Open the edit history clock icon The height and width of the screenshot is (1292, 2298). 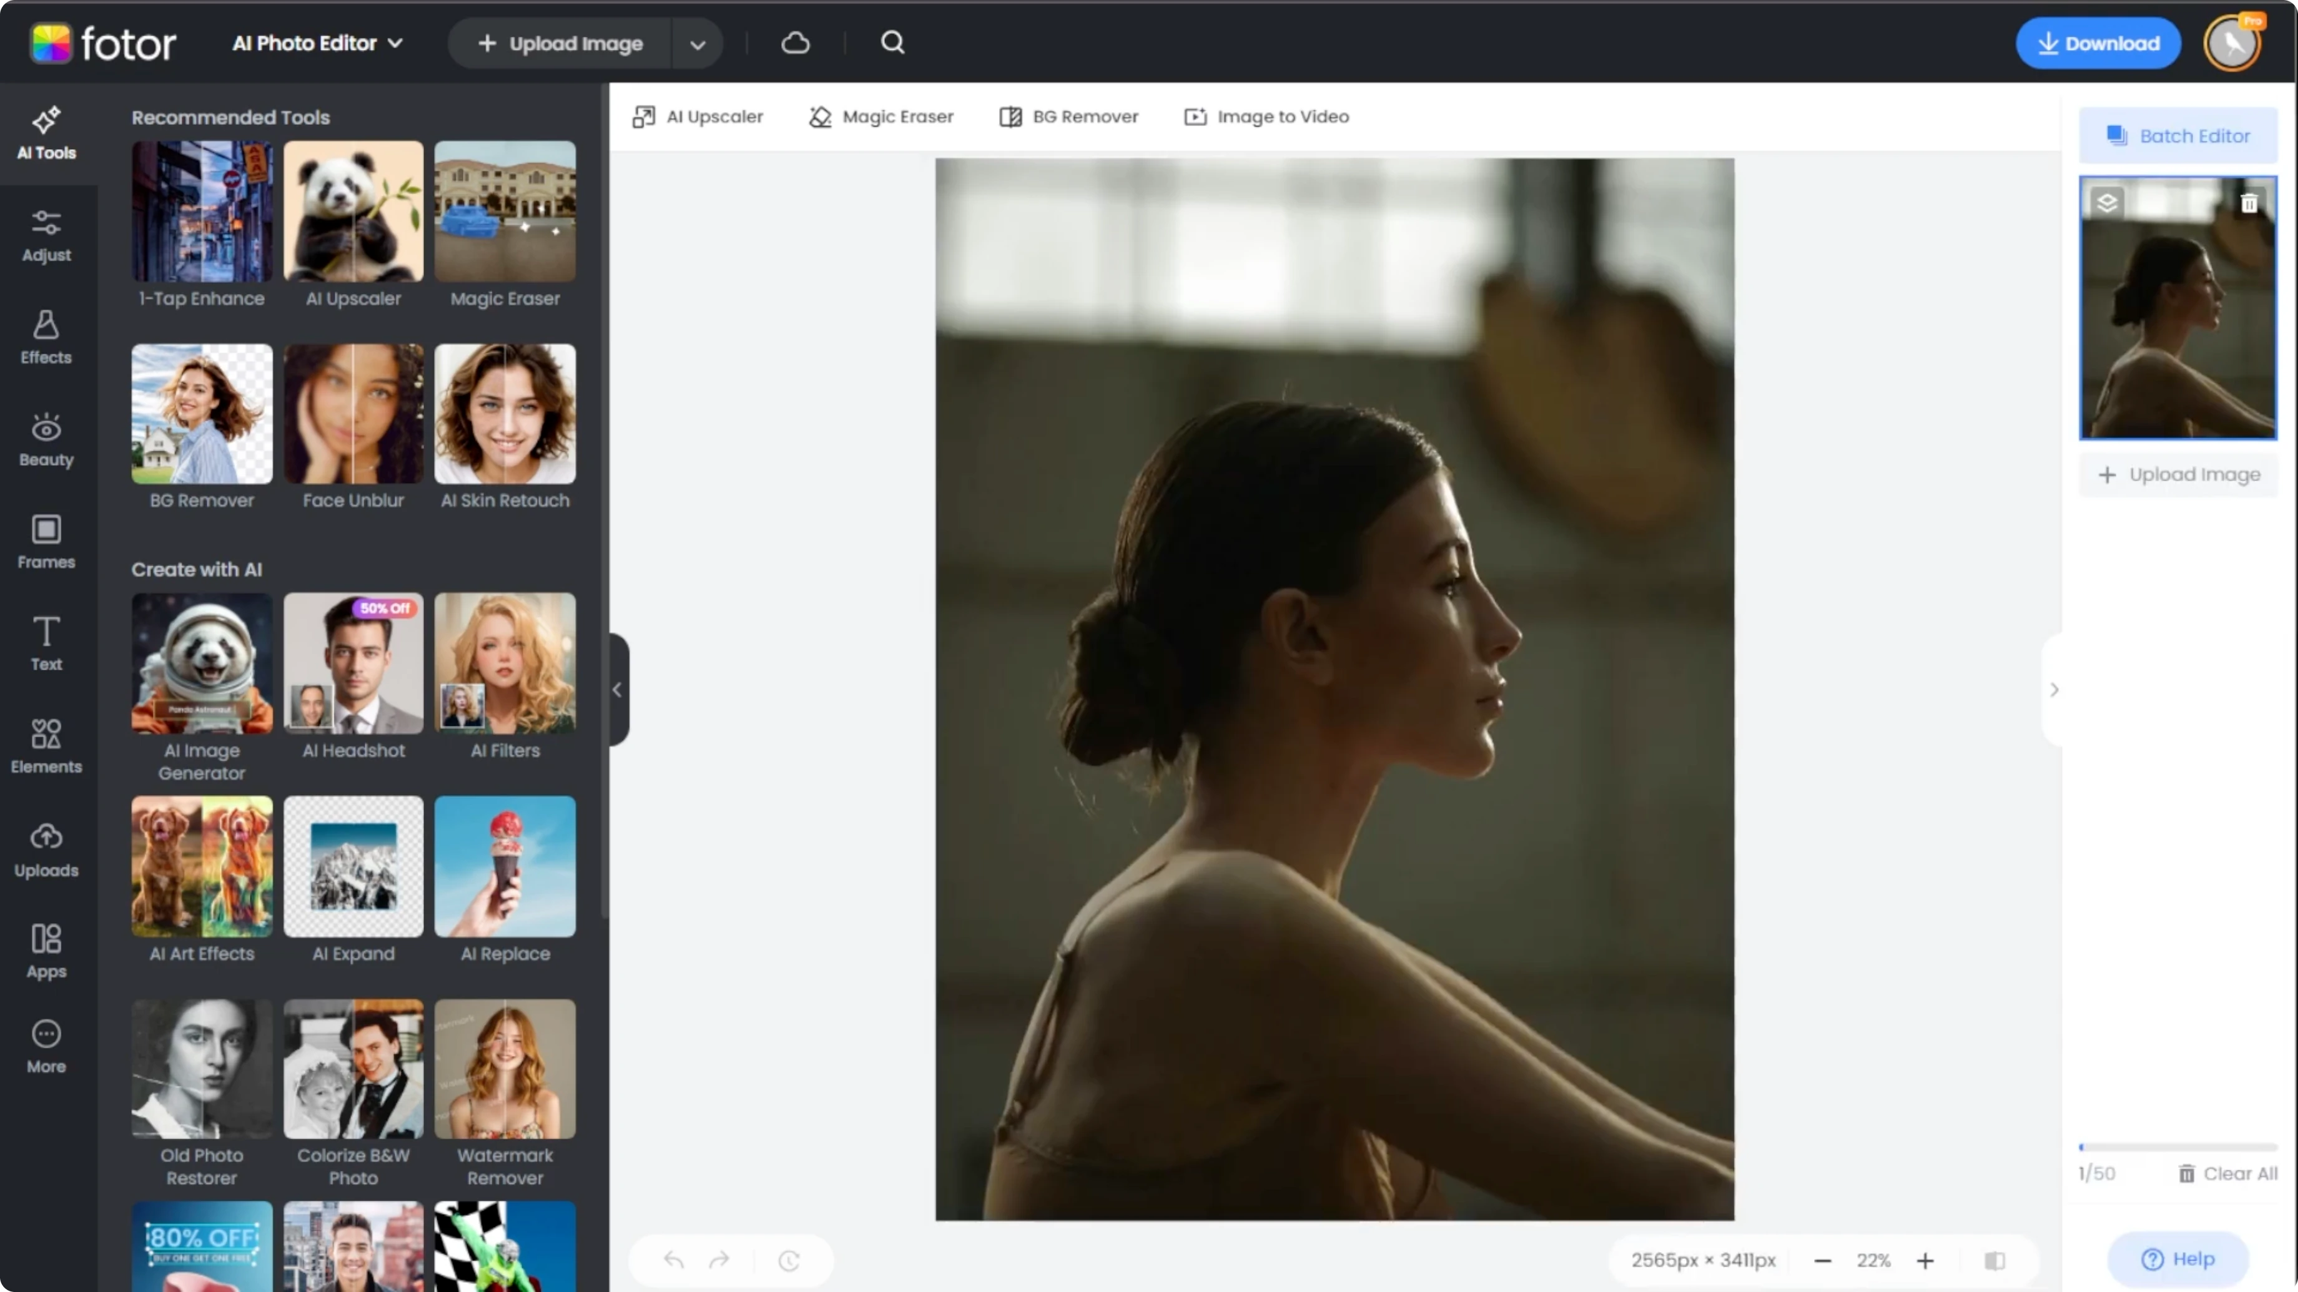[x=789, y=1260]
